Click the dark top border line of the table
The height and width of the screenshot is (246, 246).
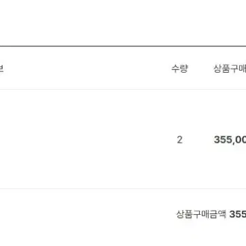[123, 46]
